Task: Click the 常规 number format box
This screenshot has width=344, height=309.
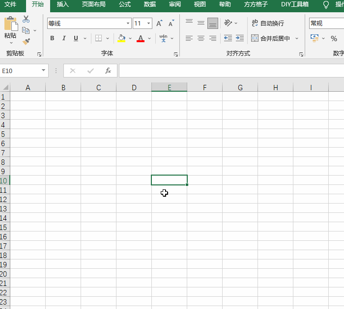Action: (326, 23)
